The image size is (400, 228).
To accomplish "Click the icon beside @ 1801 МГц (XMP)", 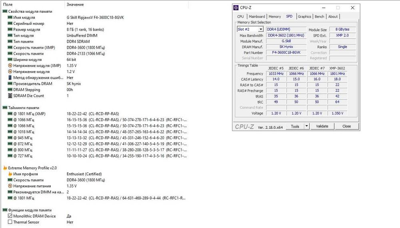I will point(10,114).
